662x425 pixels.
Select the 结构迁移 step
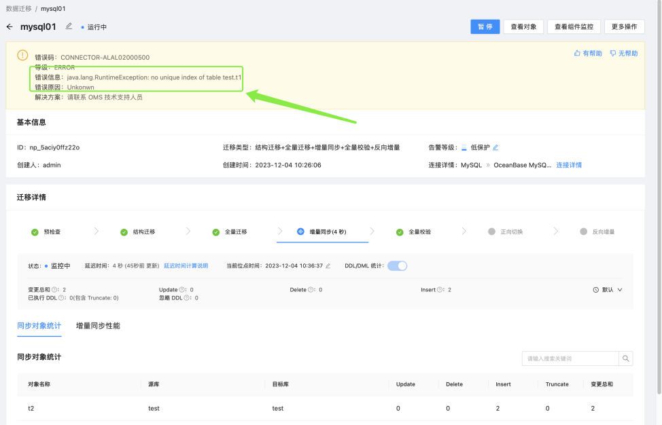tap(138, 232)
